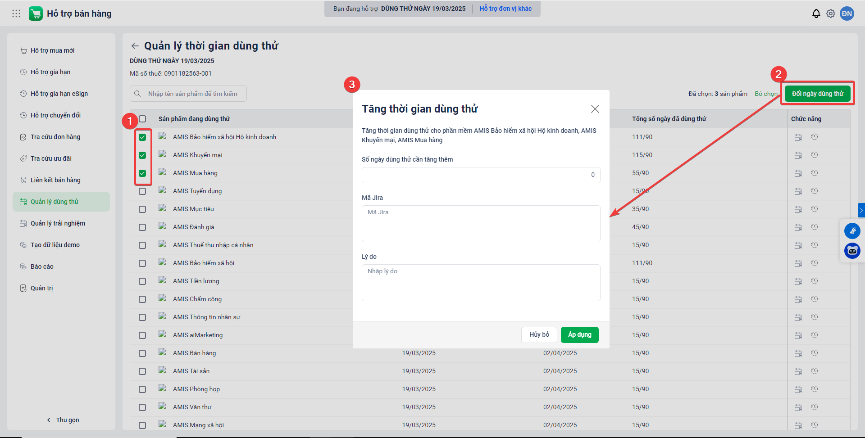Click the Tổng số ngày đã dùng thử column header
This screenshot has width=865, height=438.
pyautogui.click(x=669, y=119)
